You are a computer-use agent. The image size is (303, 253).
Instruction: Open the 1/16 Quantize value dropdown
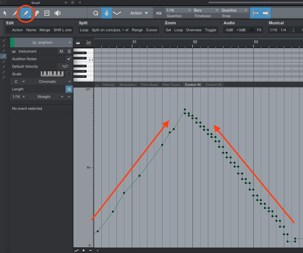pyautogui.click(x=179, y=10)
